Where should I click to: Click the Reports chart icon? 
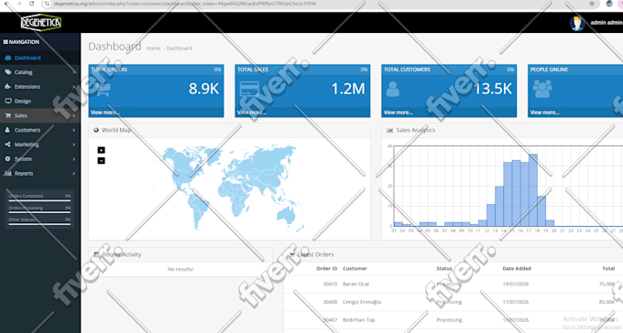tap(8, 173)
